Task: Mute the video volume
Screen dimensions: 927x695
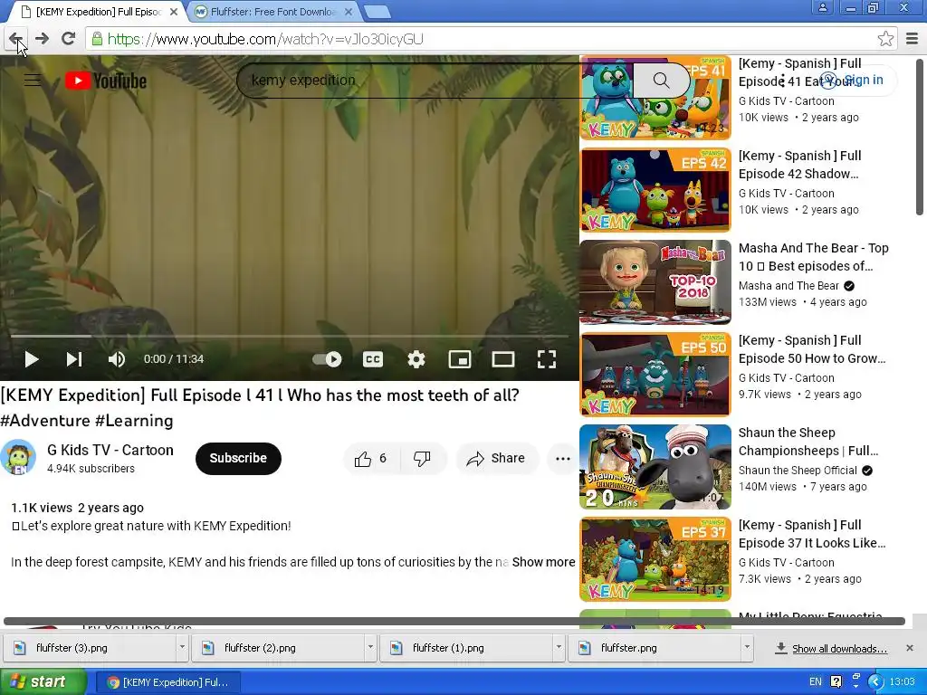Action: (117, 358)
